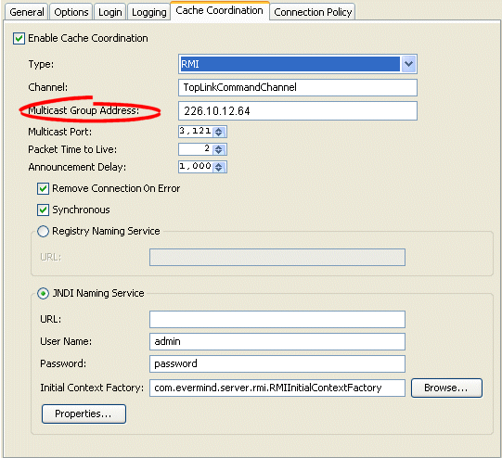Click the Browse... button

pos(446,388)
